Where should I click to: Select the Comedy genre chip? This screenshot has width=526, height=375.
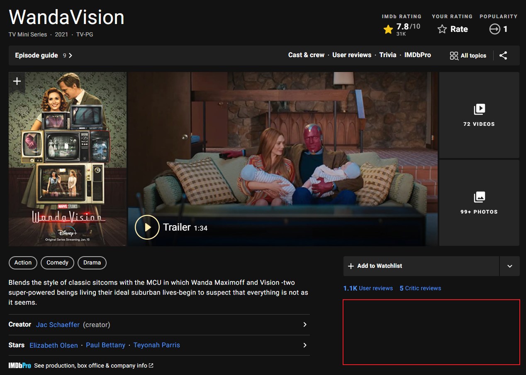click(57, 263)
